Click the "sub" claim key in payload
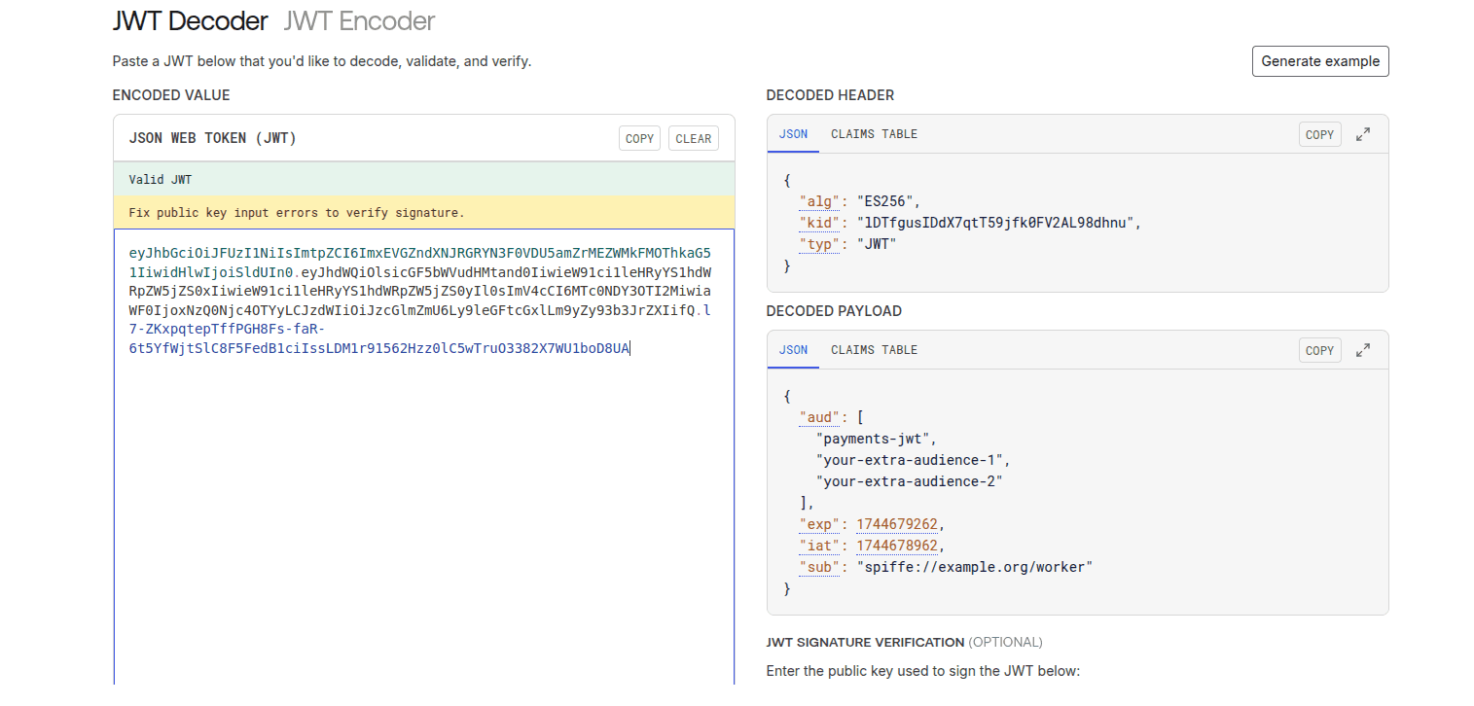 pyautogui.click(x=818, y=567)
